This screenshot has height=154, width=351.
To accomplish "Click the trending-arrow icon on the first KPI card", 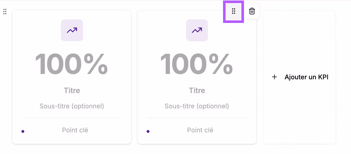I will [x=72, y=30].
